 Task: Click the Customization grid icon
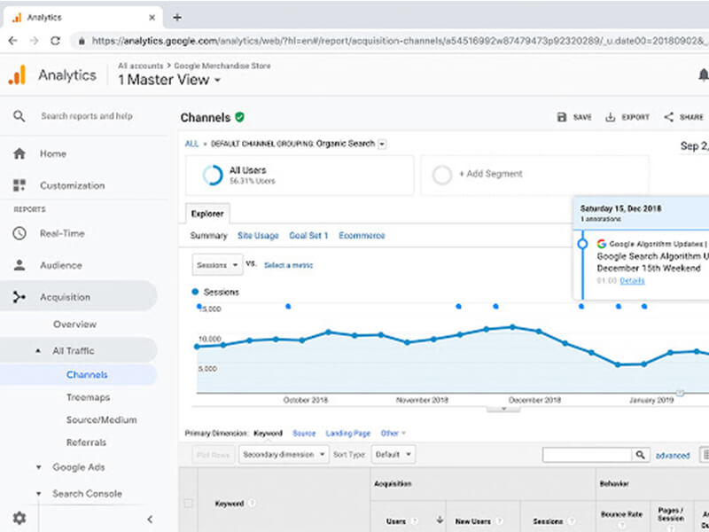19,185
